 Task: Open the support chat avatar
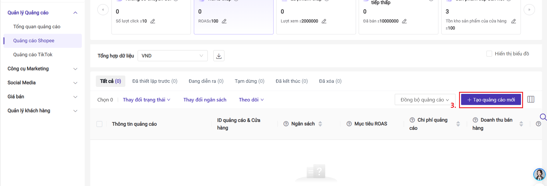539,174
